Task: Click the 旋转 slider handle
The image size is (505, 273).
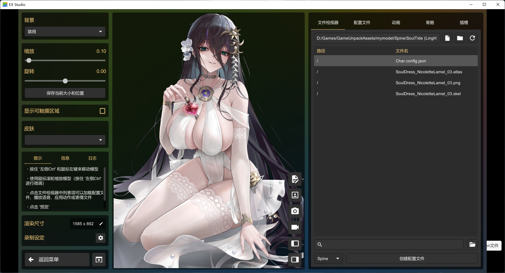Action: point(65,81)
